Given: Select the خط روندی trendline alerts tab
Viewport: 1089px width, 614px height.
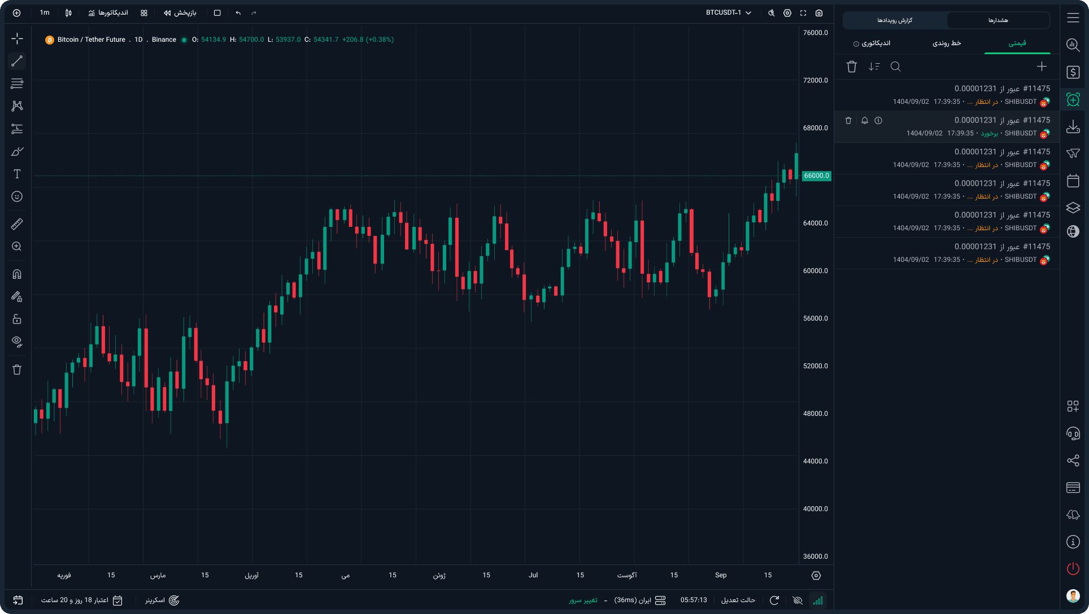Looking at the screenshot, I should coord(947,43).
